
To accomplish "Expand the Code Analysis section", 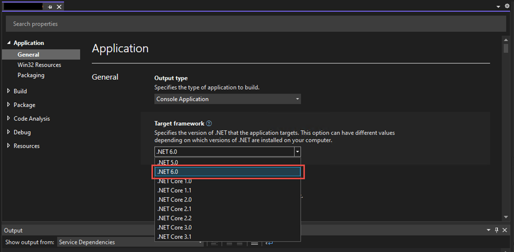I will pyautogui.click(x=8, y=119).
